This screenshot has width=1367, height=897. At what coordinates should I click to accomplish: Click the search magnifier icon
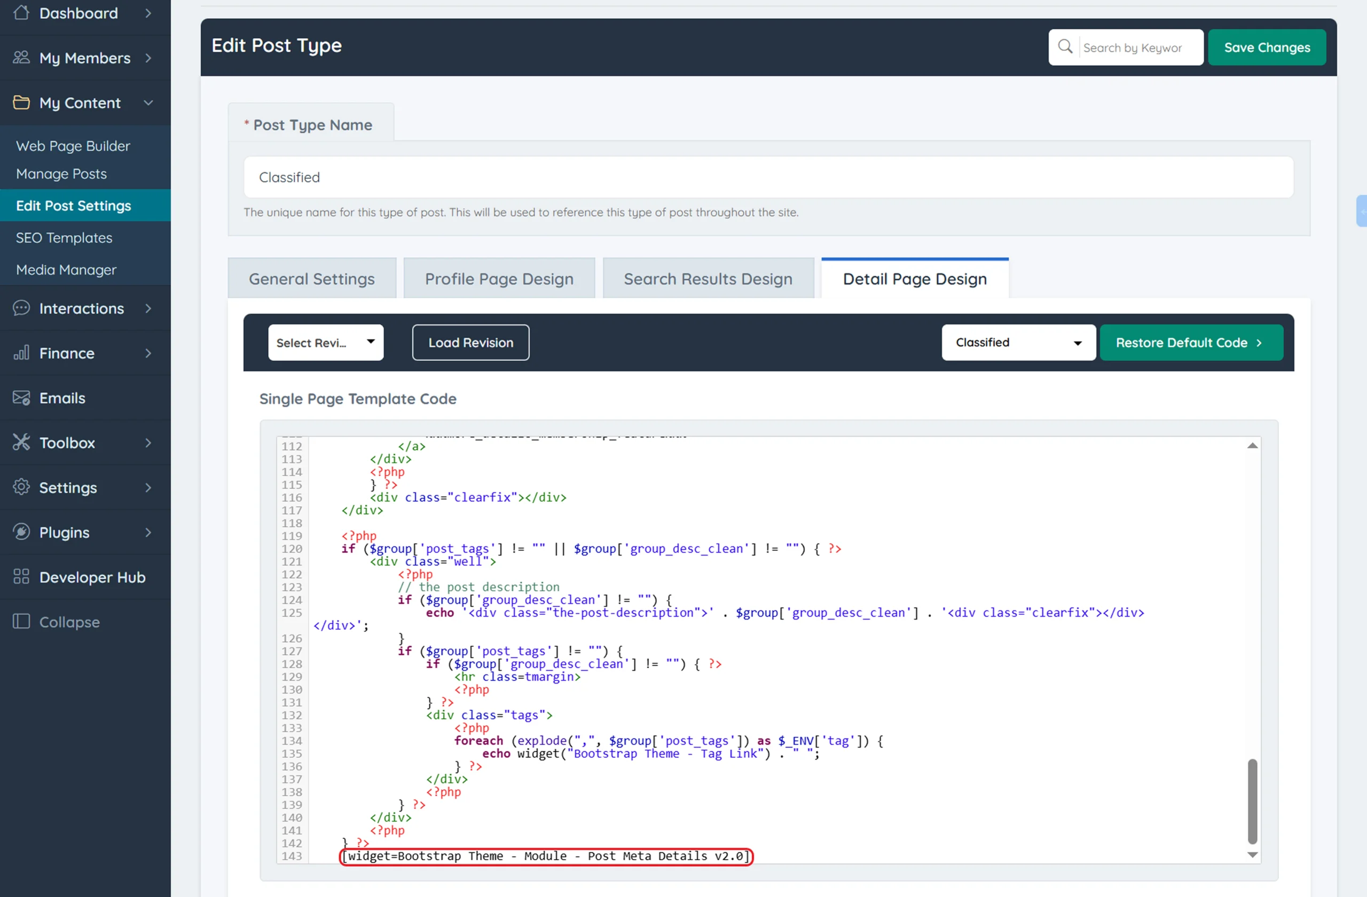point(1065,46)
